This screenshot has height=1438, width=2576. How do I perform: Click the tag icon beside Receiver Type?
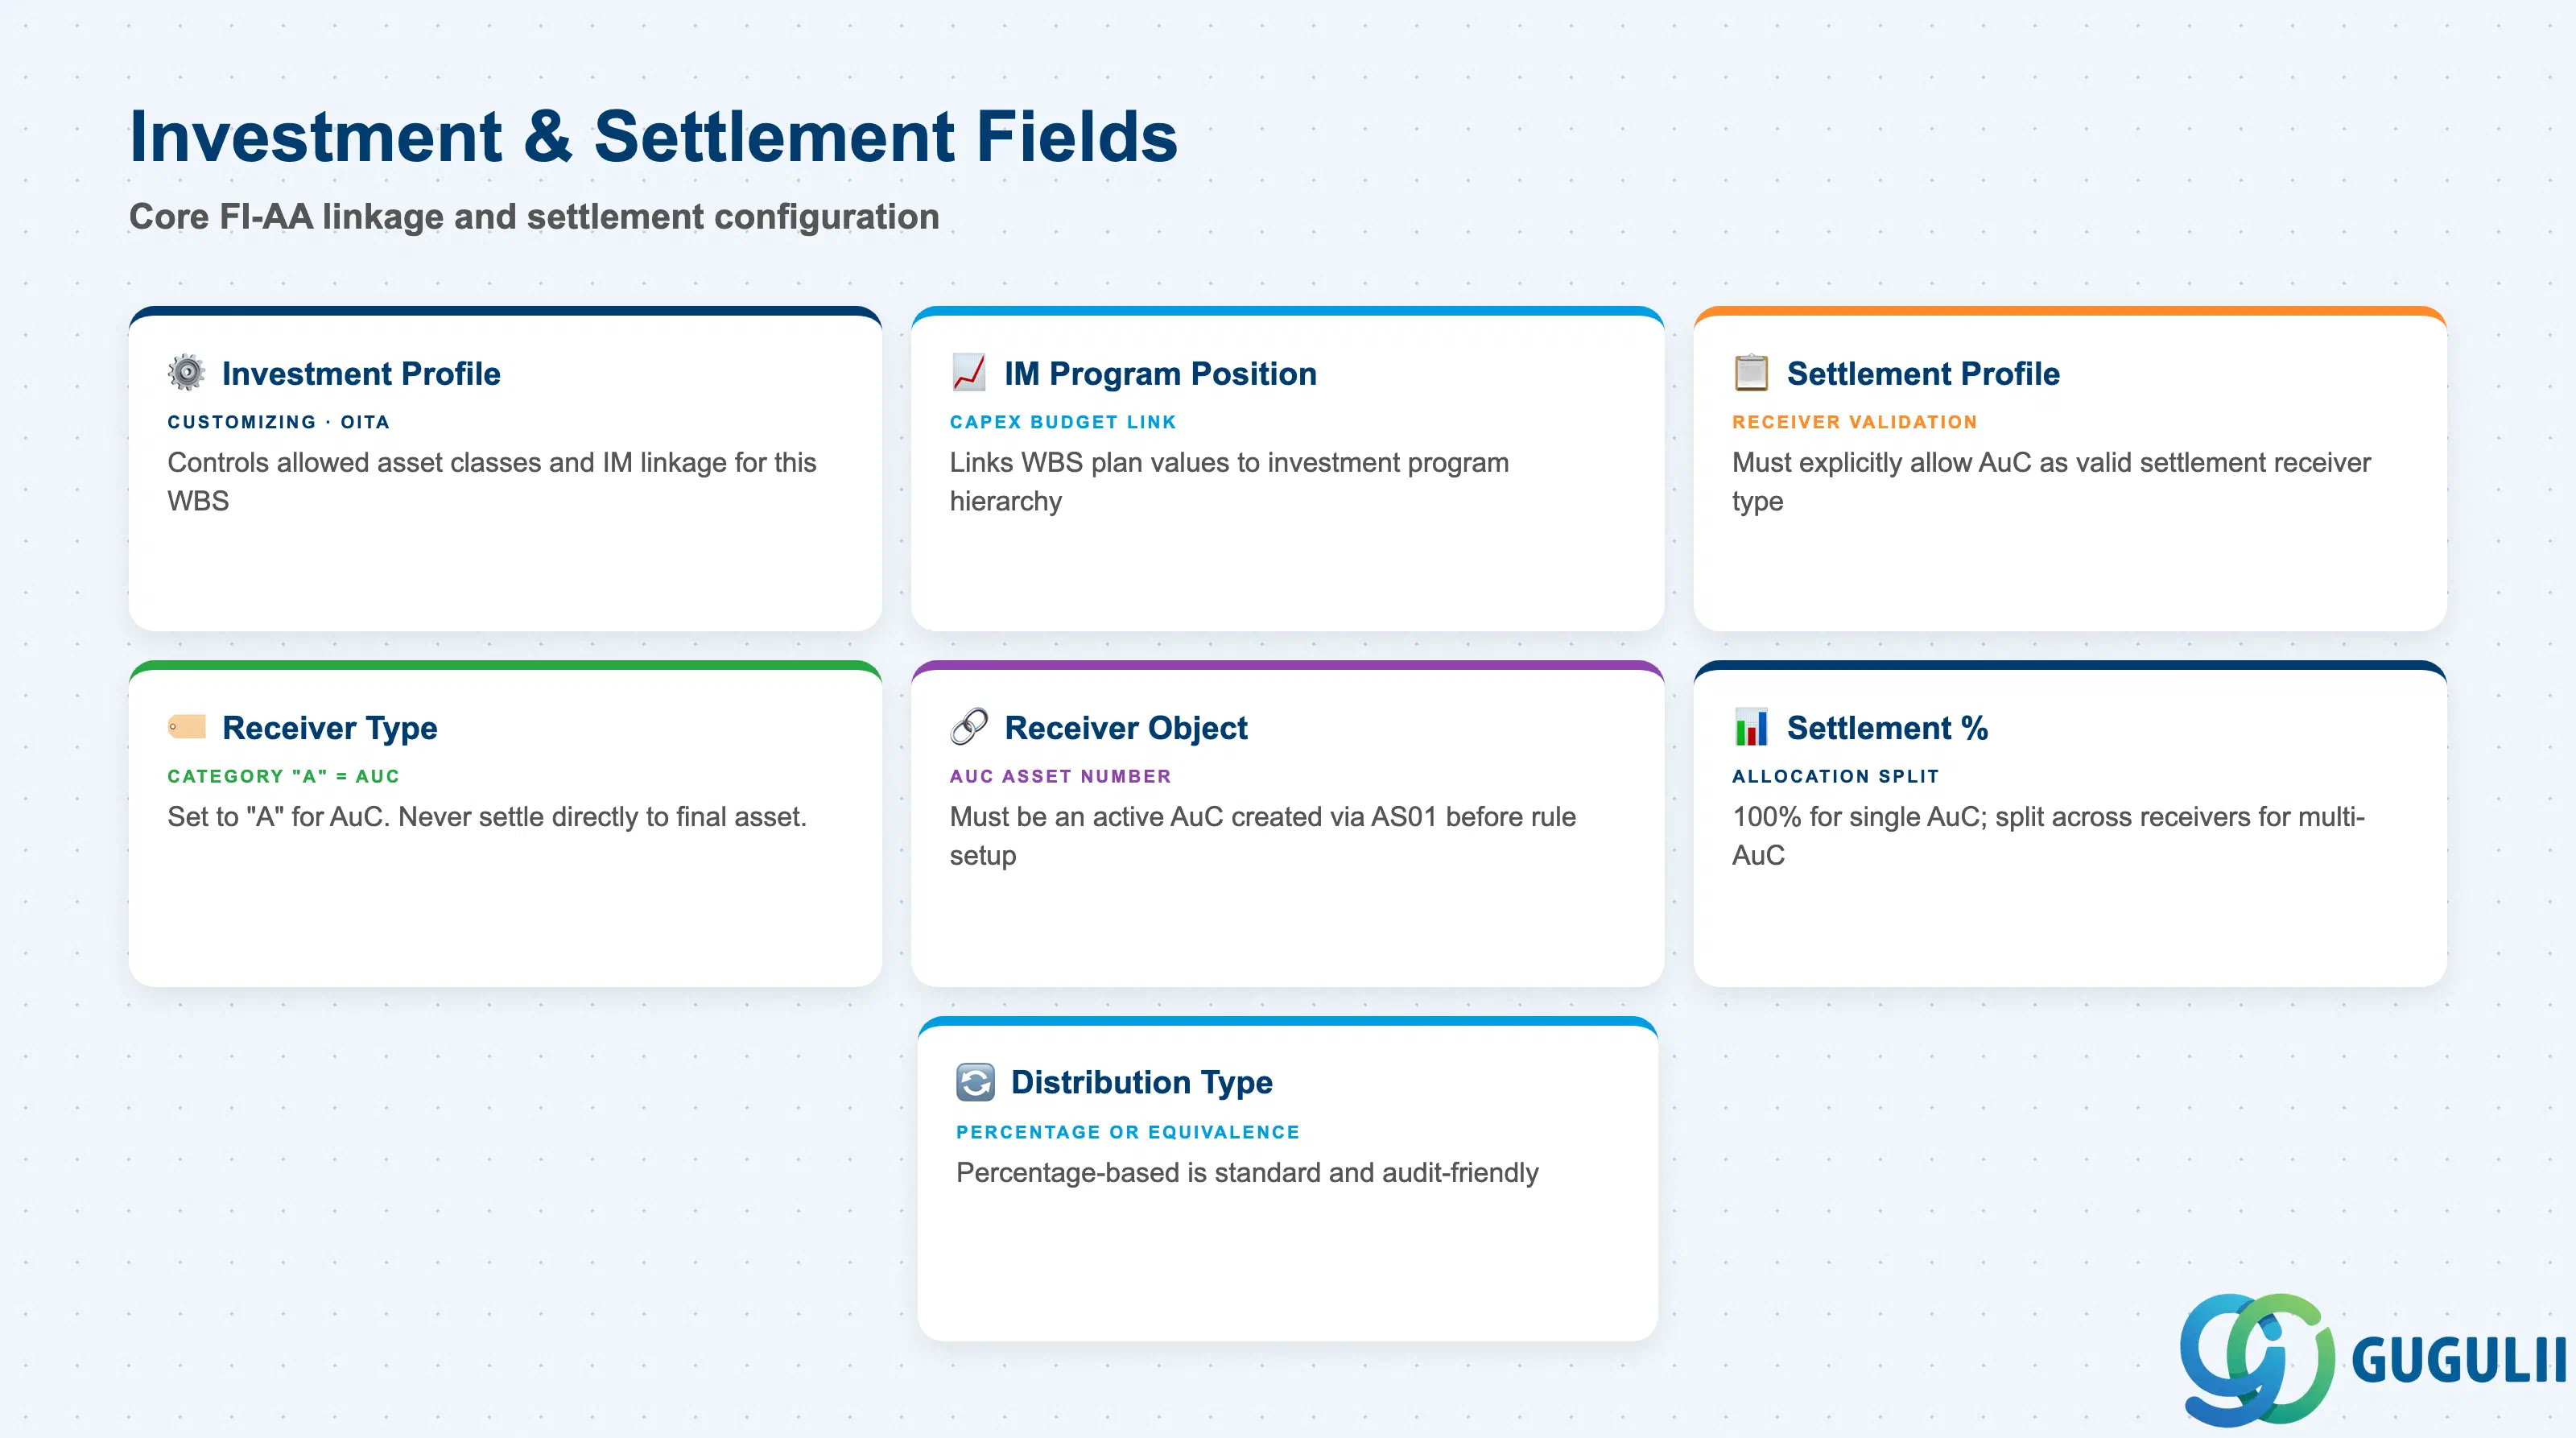[x=187, y=726]
